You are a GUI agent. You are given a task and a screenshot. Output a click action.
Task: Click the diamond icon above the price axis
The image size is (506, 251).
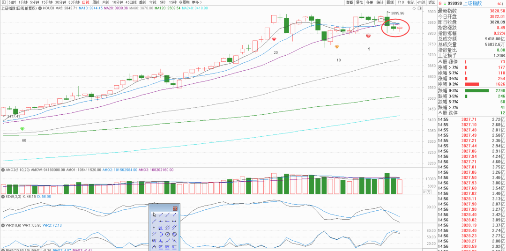coord(414,8)
